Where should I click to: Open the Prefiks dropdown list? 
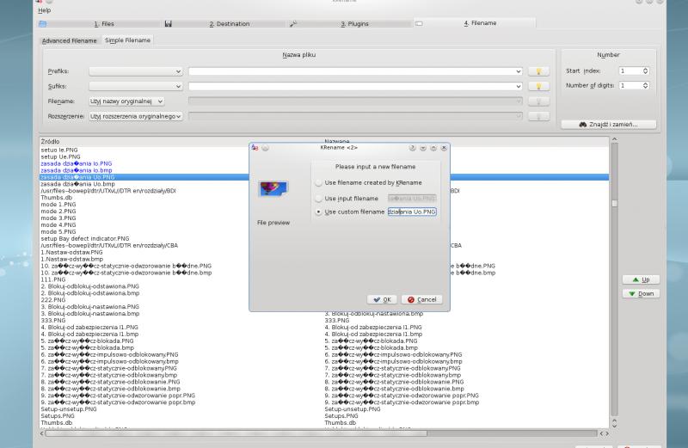(x=136, y=71)
